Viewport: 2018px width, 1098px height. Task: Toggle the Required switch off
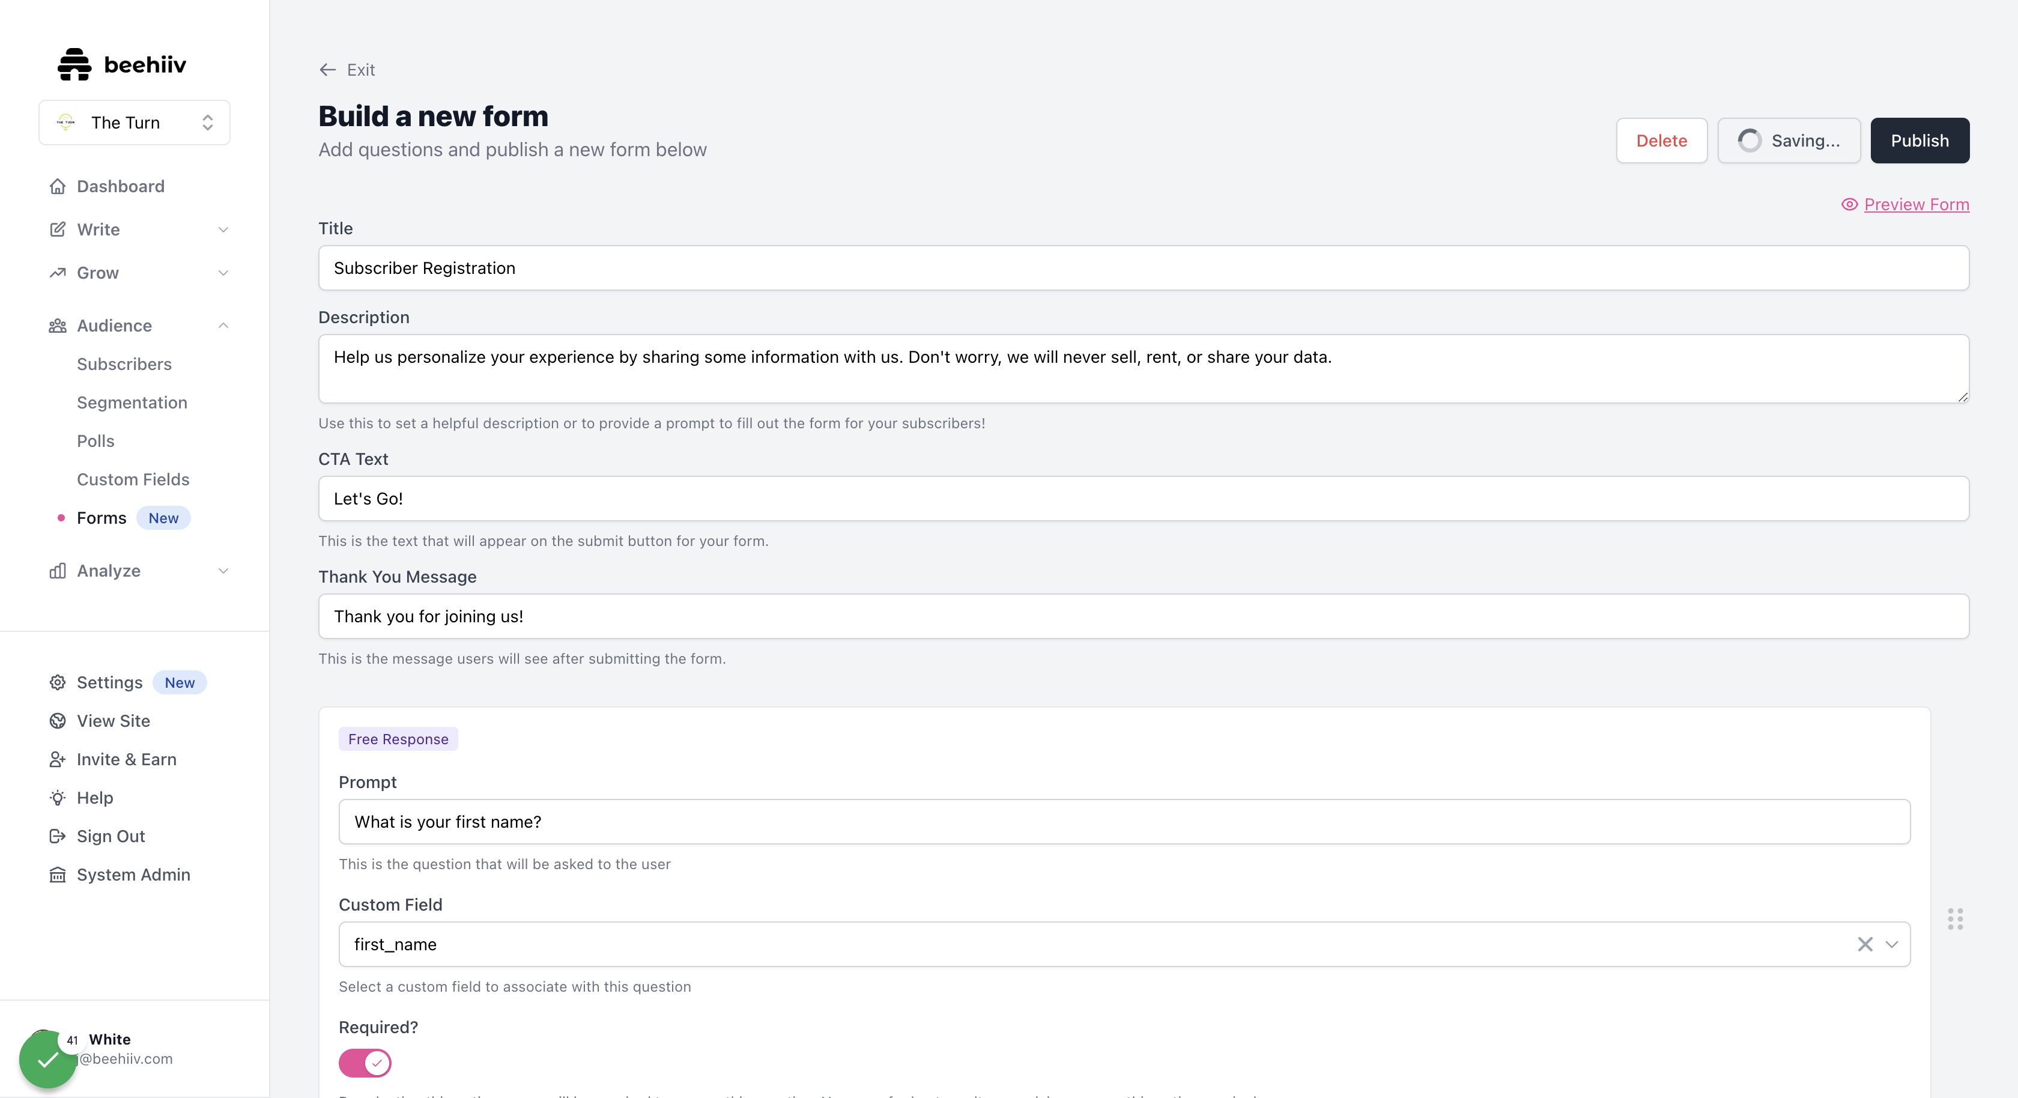point(365,1063)
